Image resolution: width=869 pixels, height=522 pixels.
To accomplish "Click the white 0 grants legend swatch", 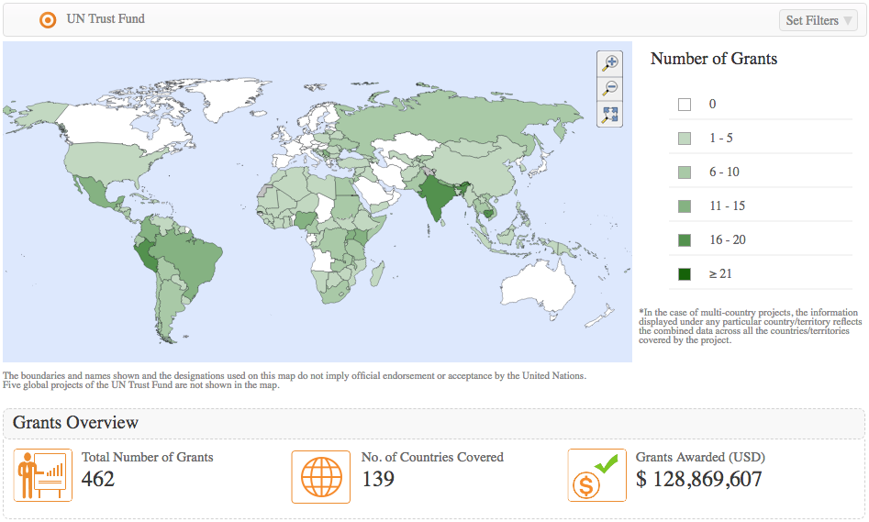I will (685, 105).
